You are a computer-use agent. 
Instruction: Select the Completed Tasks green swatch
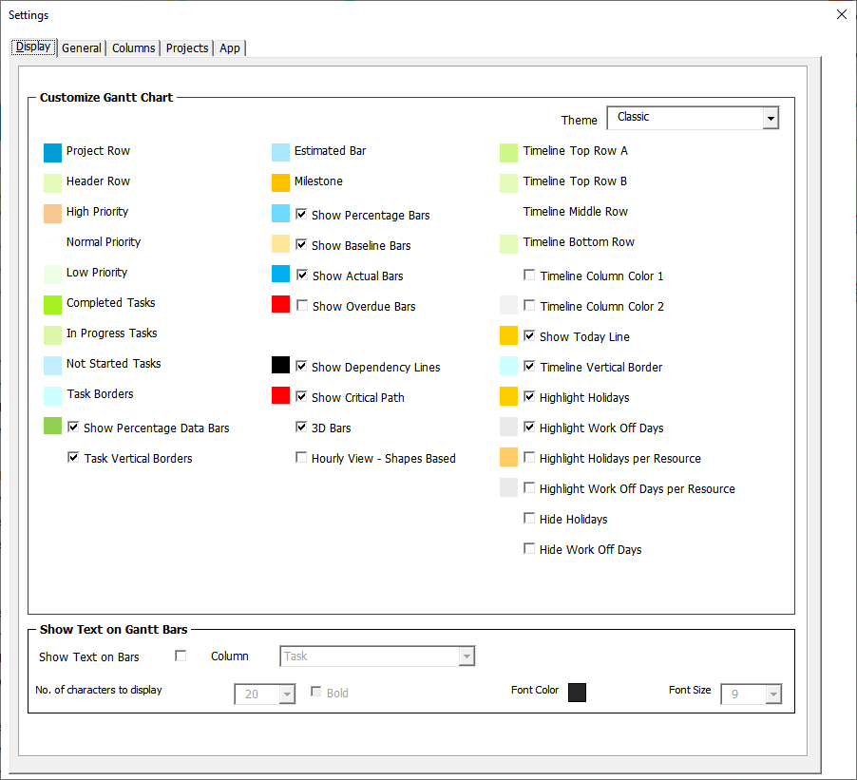pyautogui.click(x=52, y=305)
